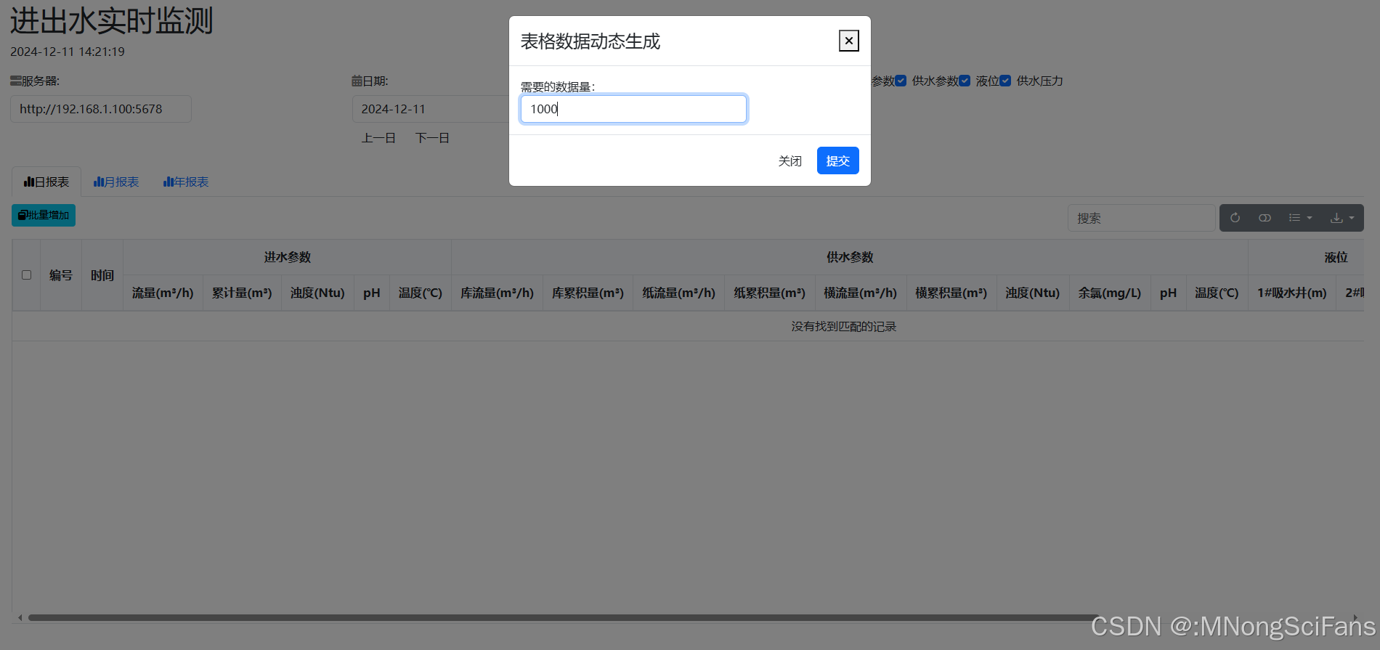The image size is (1380, 650).
Task: Click the bar chart icon on 年报表 tab
Action: [169, 182]
